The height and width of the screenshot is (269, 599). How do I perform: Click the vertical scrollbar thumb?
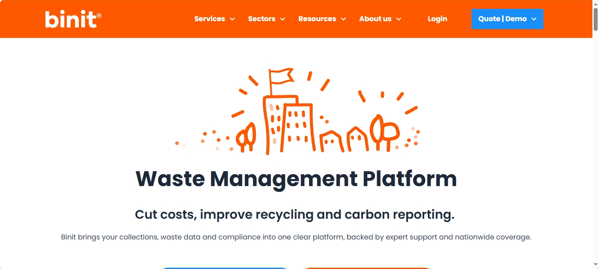pyautogui.click(x=595, y=19)
